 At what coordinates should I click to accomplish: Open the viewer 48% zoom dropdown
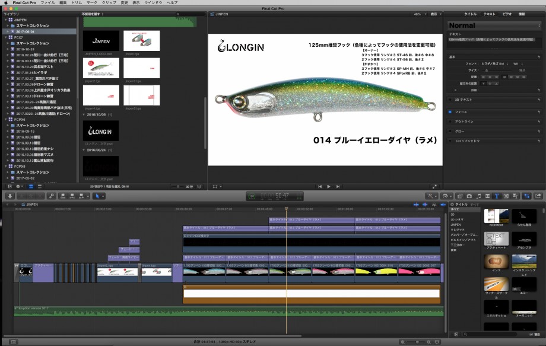coord(420,14)
